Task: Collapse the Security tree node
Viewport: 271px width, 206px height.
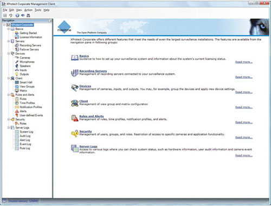Action: pyautogui.click(x=9, y=119)
